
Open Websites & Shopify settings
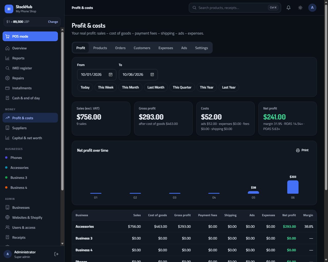click(x=30, y=217)
